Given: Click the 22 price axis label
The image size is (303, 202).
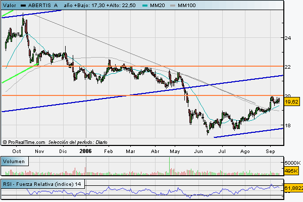Looking at the screenshot, I should [288, 67].
